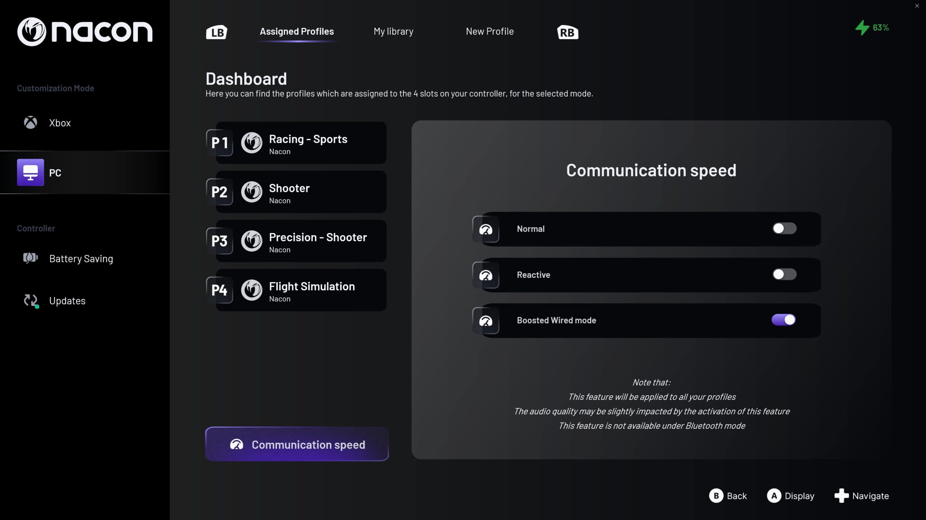Screen dimensions: 926x520
Task: Disable the Boosted Wired mode toggle
Action: (783, 320)
